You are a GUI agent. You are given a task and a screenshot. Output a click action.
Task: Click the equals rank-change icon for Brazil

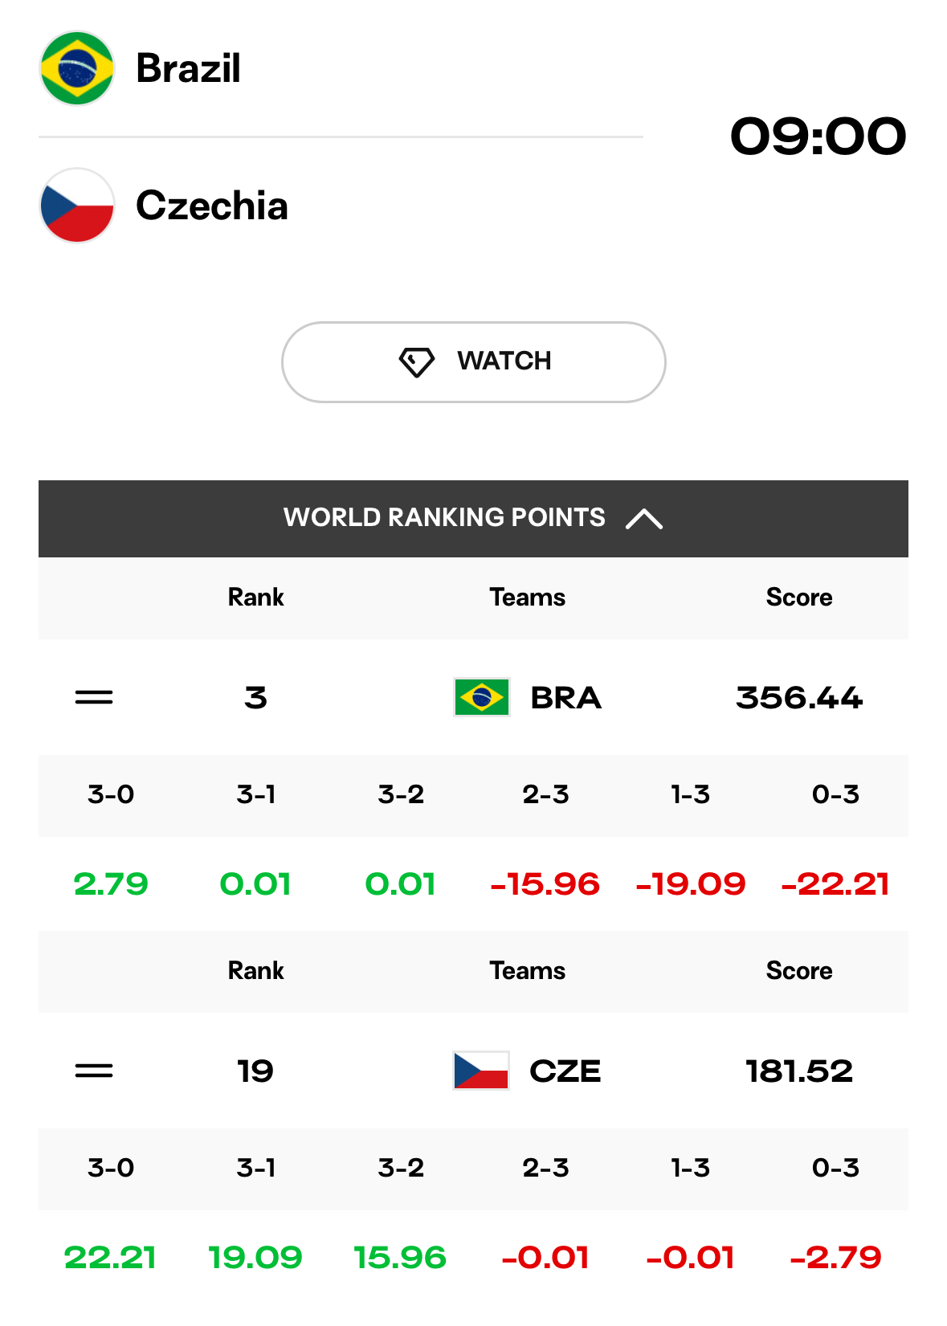(94, 698)
